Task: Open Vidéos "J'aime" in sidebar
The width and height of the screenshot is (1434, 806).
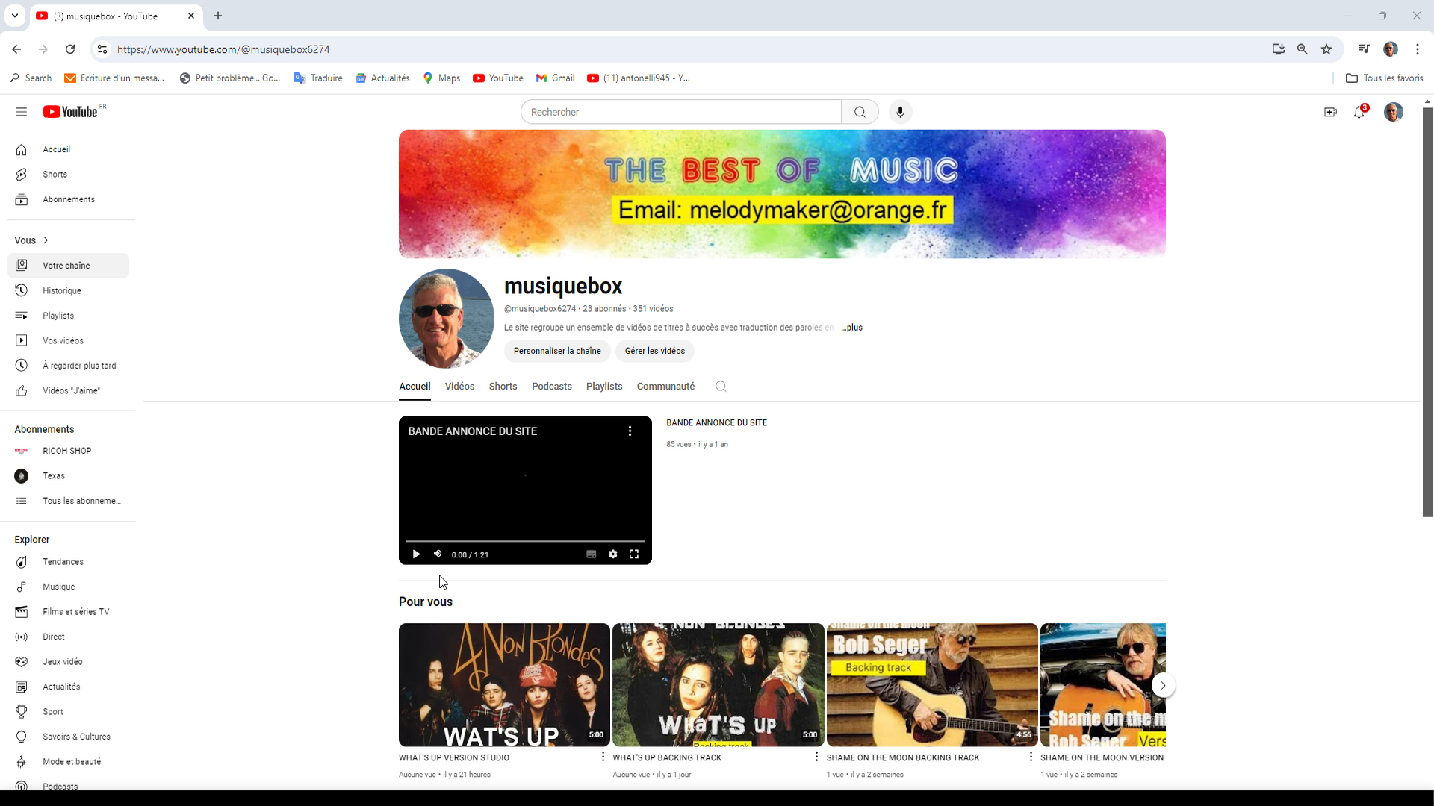Action: (68, 390)
